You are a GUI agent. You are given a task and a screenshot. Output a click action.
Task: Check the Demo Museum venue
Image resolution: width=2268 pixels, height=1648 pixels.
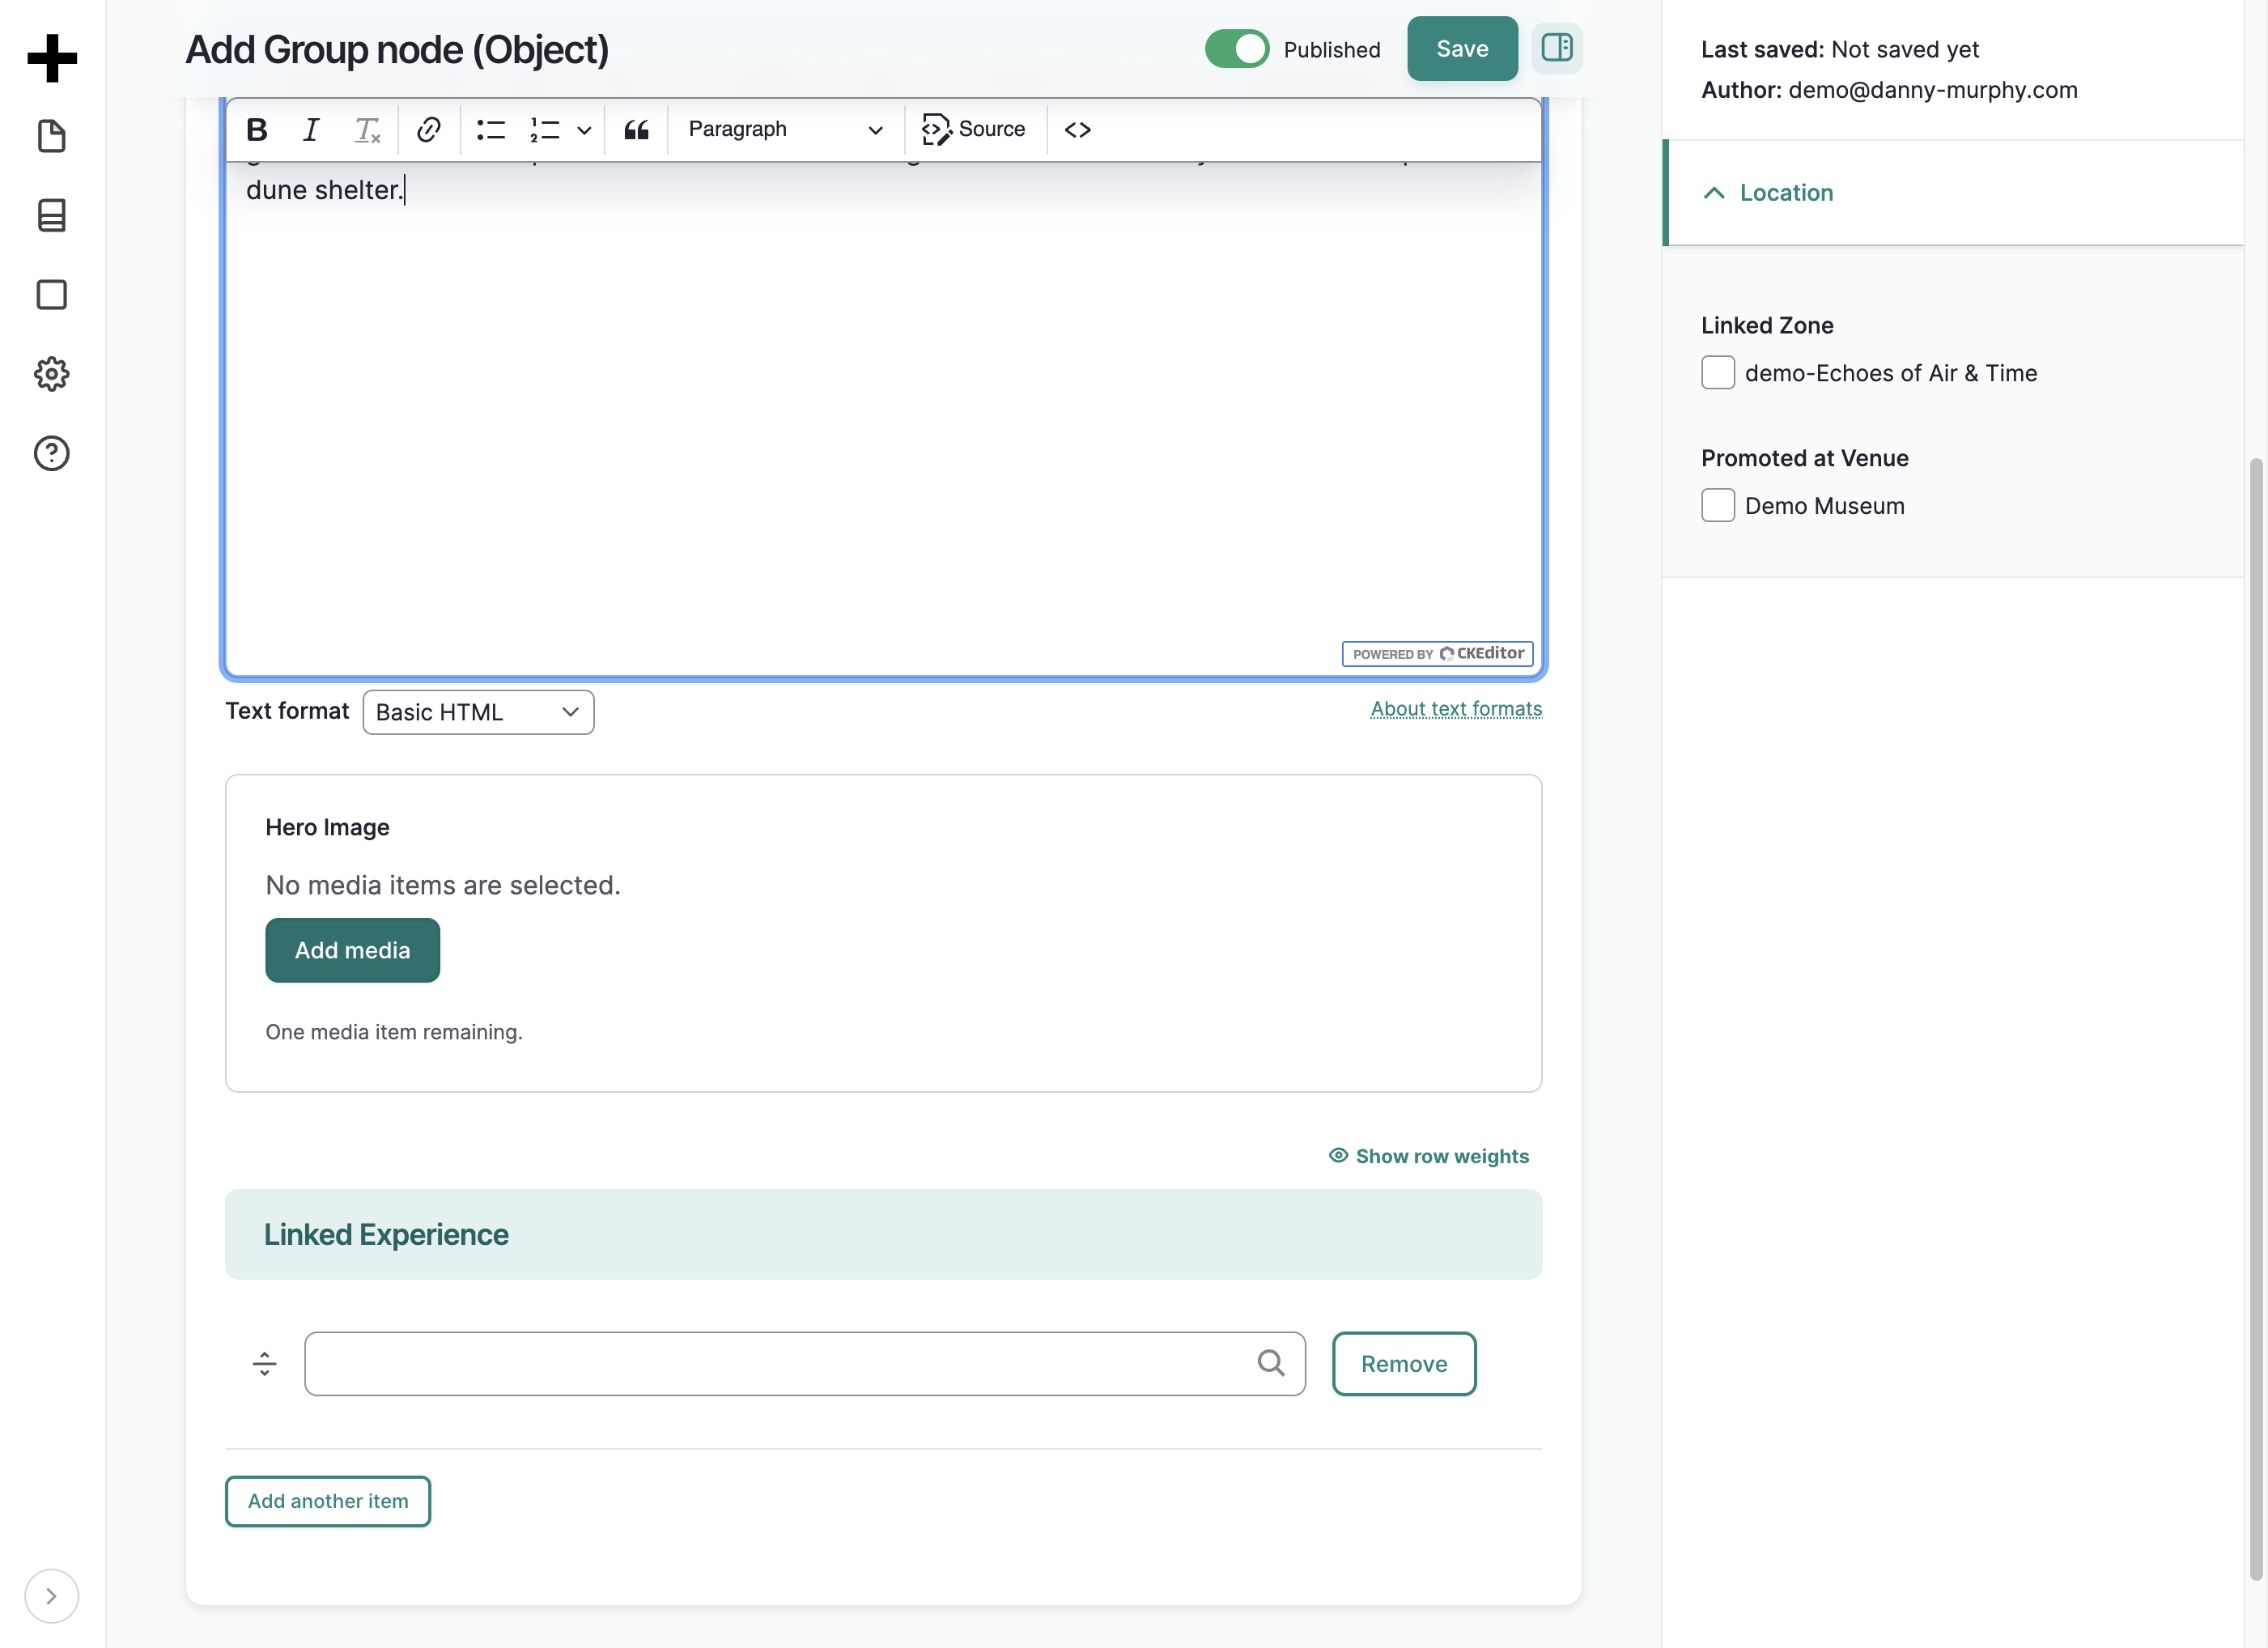[x=1718, y=505]
